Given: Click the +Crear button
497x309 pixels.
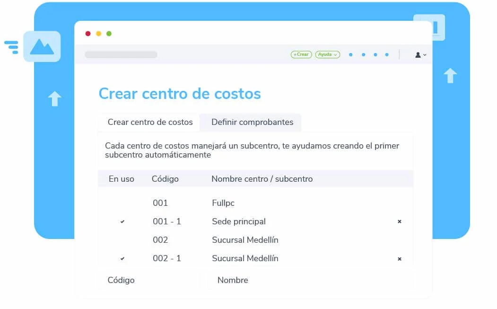Looking at the screenshot, I should click(x=301, y=54).
